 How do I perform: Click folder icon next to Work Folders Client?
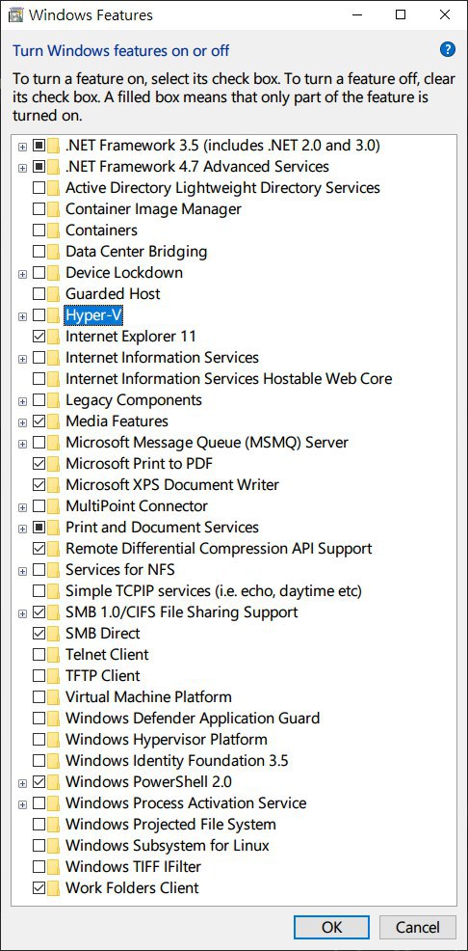[55, 888]
